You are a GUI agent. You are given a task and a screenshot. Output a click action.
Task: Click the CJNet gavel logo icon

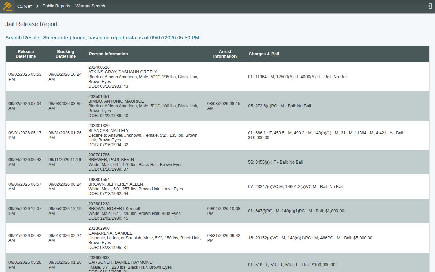pyautogui.click(x=7, y=6)
